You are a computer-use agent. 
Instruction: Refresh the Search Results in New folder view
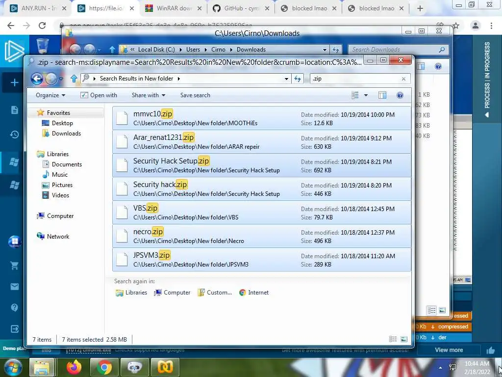pos(298,79)
